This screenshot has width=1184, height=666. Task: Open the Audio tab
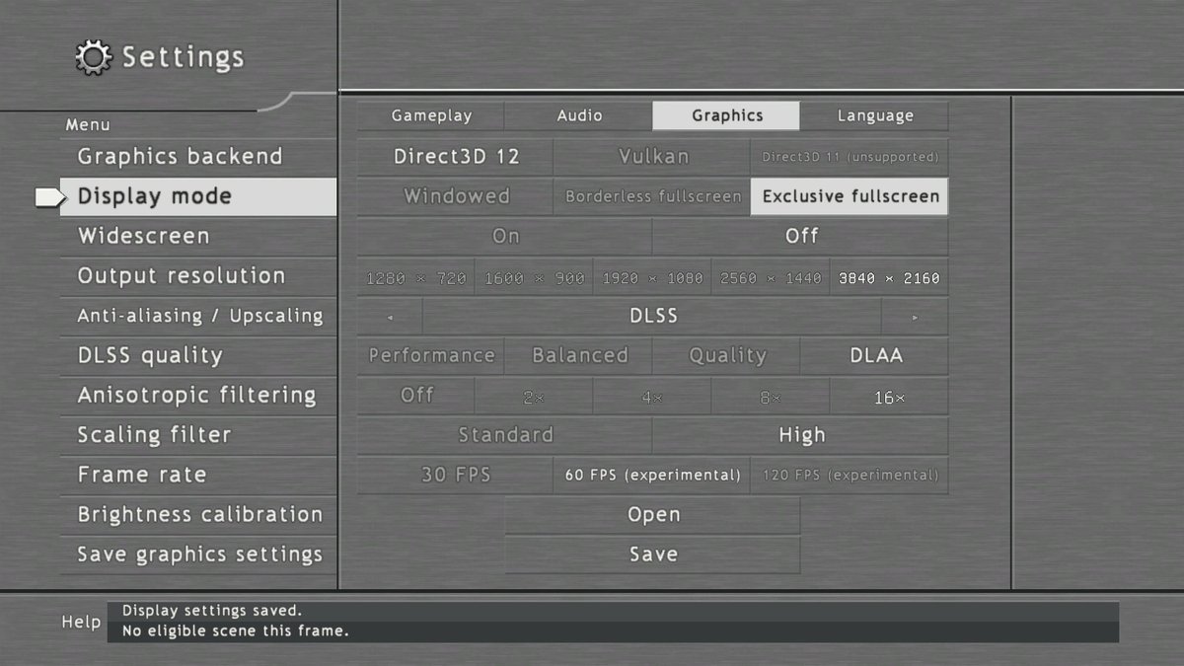coord(579,115)
